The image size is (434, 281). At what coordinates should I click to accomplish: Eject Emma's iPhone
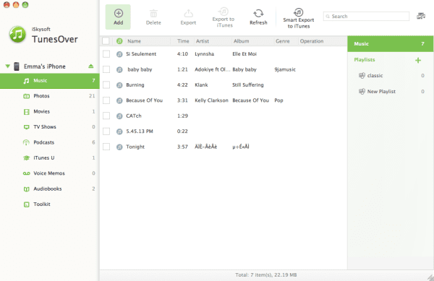(91, 66)
